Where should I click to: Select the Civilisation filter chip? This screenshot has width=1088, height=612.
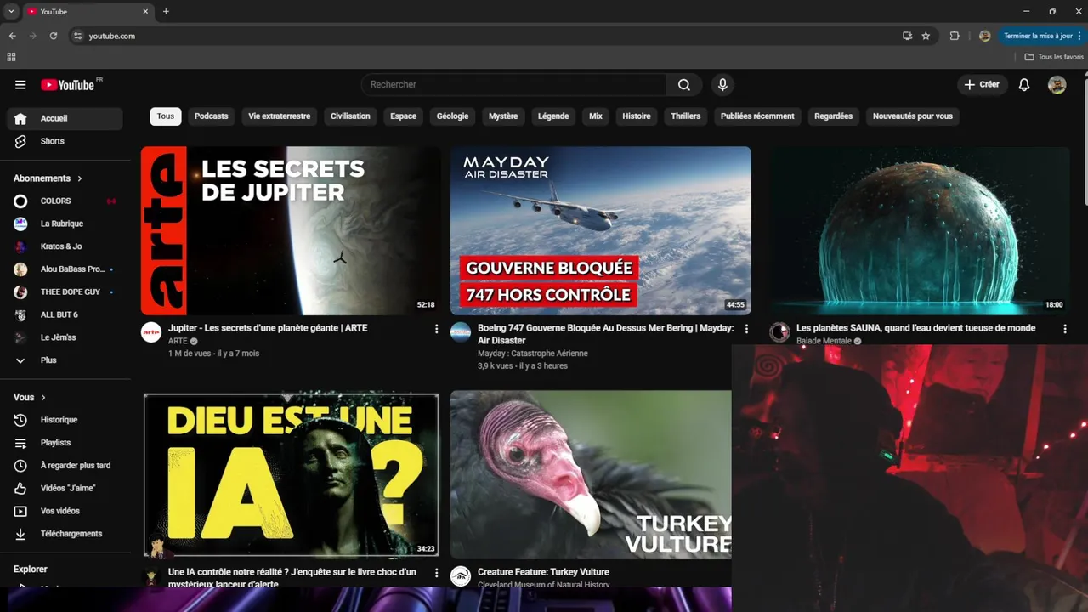click(350, 116)
